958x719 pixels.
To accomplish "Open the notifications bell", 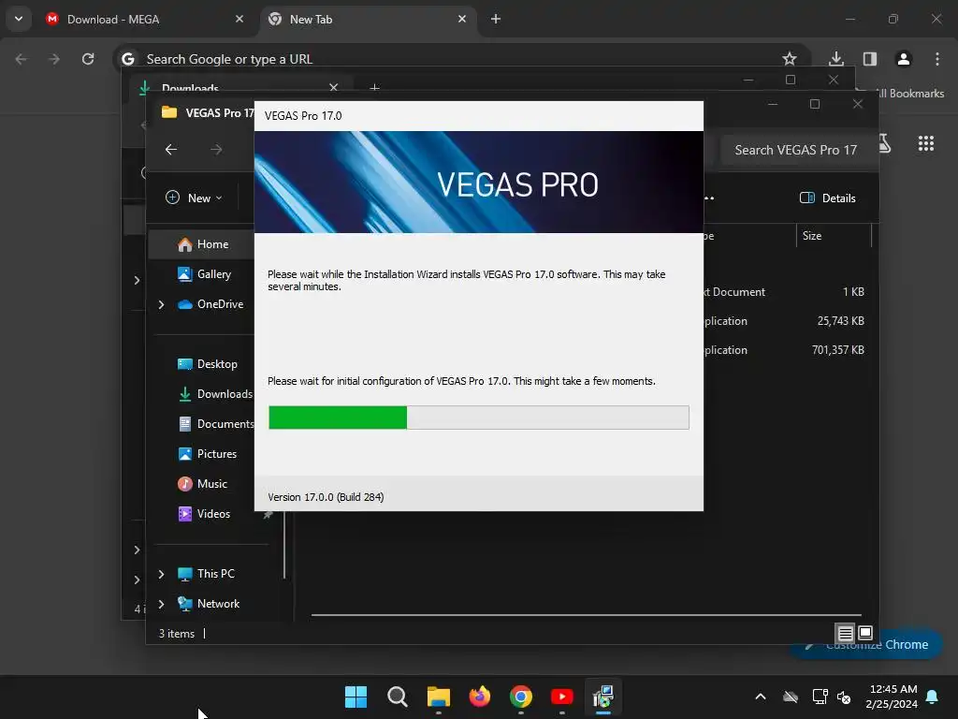I will (932, 697).
